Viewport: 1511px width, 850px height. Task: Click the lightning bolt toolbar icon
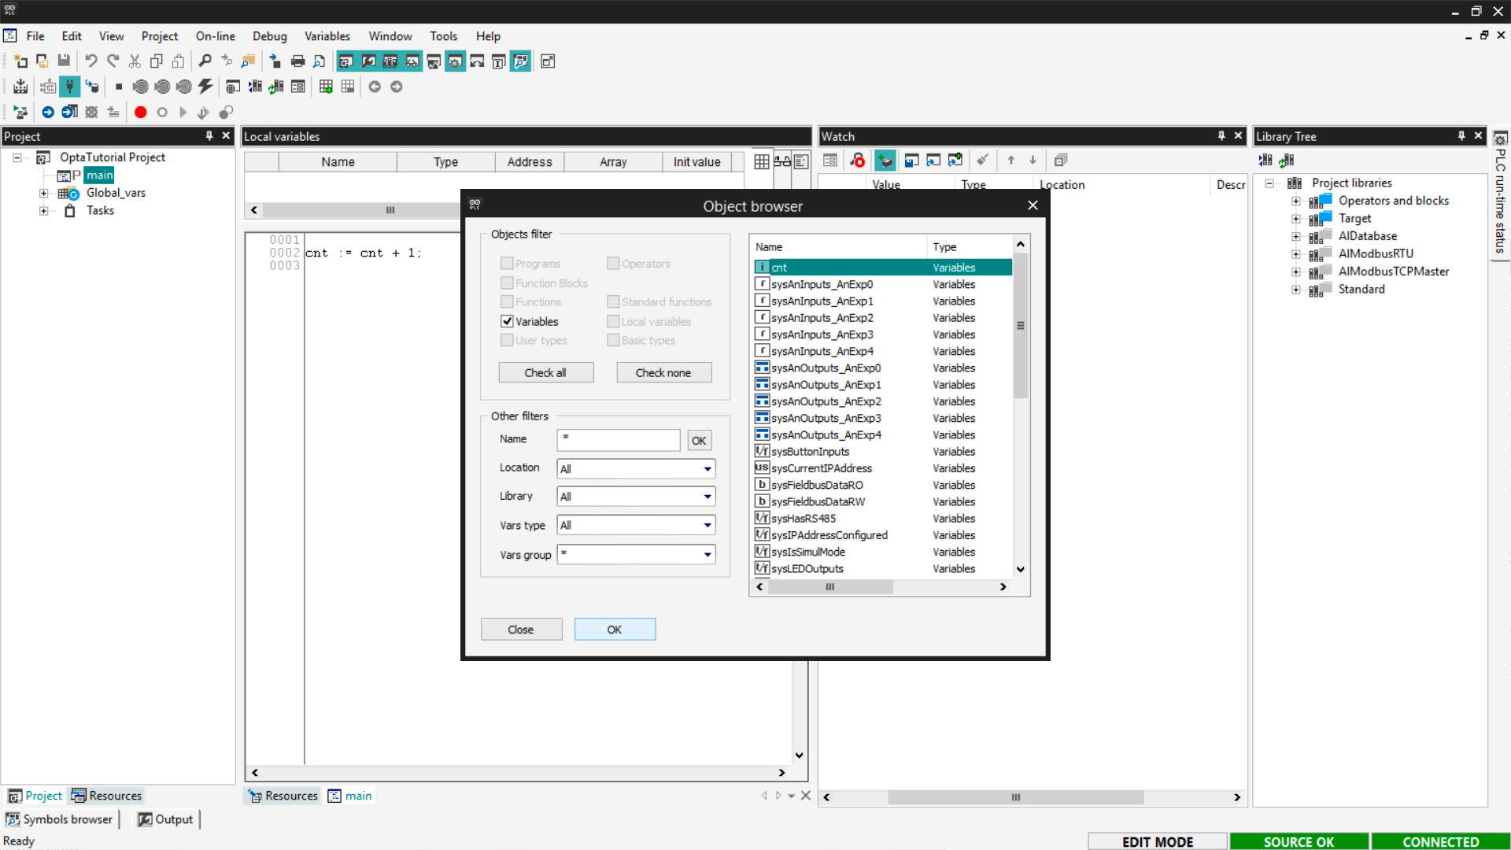(205, 87)
